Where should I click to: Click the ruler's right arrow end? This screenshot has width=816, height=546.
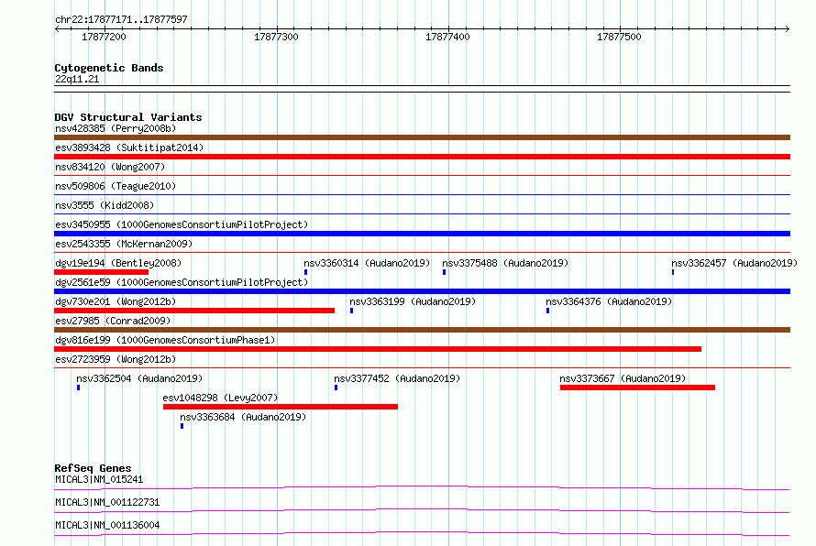pyautogui.click(x=788, y=28)
